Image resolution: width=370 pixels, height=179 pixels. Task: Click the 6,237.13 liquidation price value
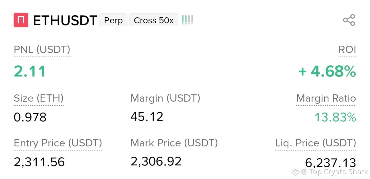click(330, 163)
